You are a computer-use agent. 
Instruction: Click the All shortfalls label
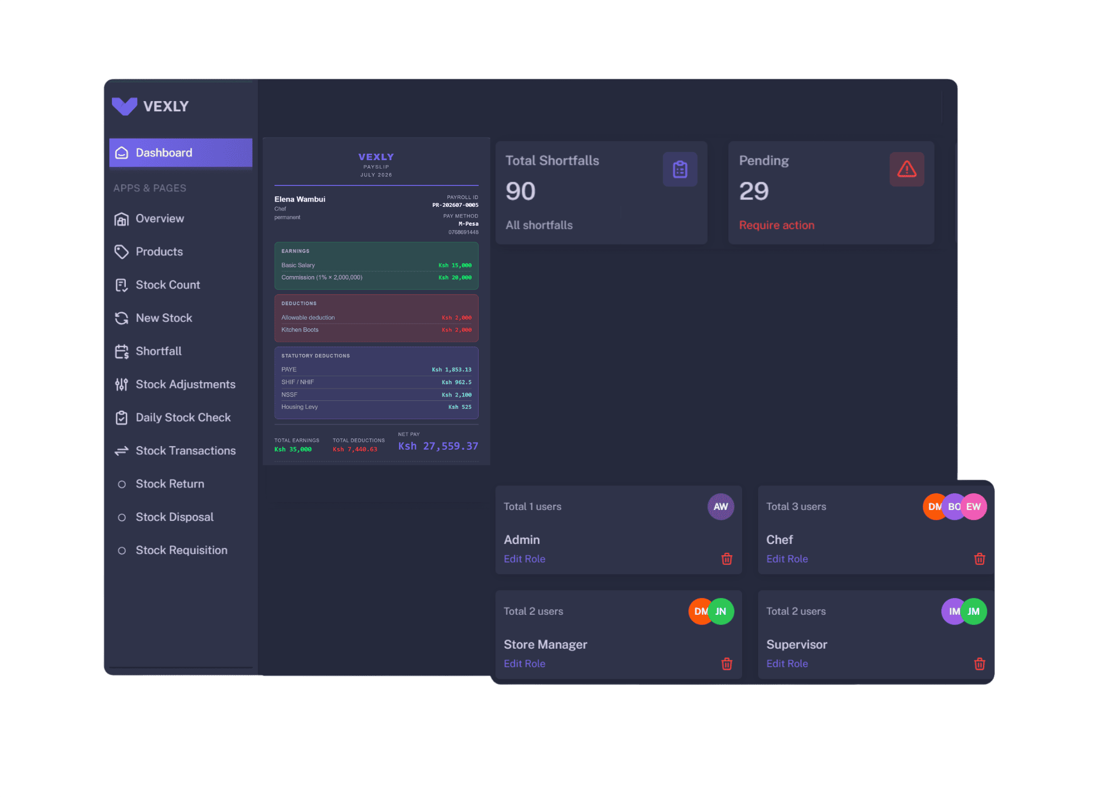[539, 225]
